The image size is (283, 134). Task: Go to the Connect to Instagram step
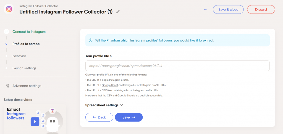click(x=29, y=32)
